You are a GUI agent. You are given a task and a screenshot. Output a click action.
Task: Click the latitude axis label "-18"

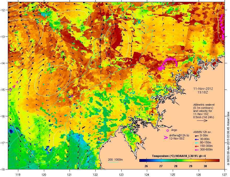pos(3,169)
